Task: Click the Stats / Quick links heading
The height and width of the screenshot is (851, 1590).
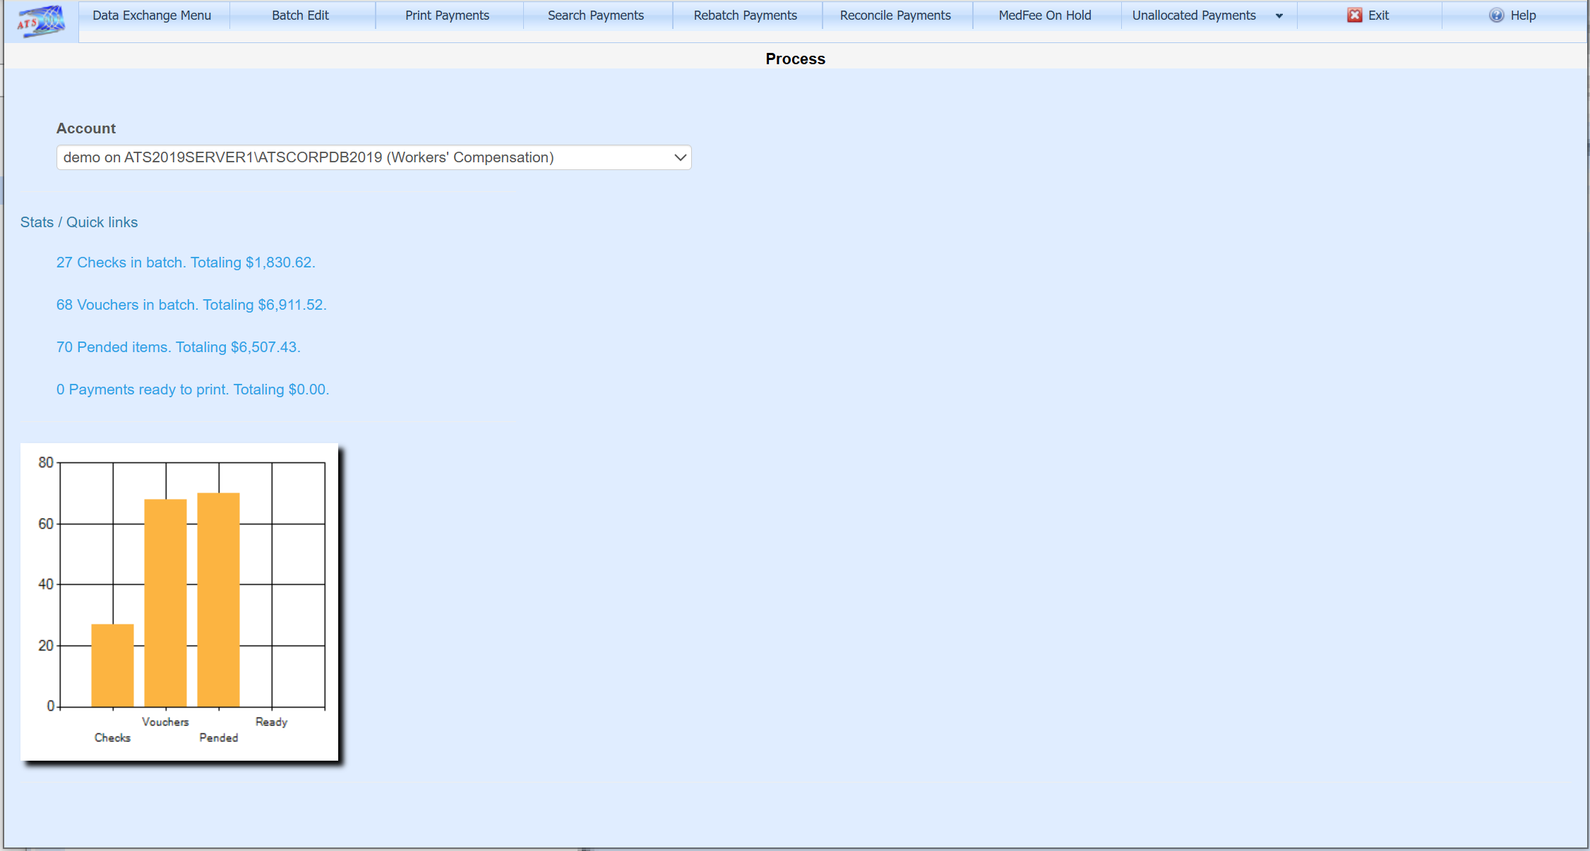Action: [x=79, y=222]
